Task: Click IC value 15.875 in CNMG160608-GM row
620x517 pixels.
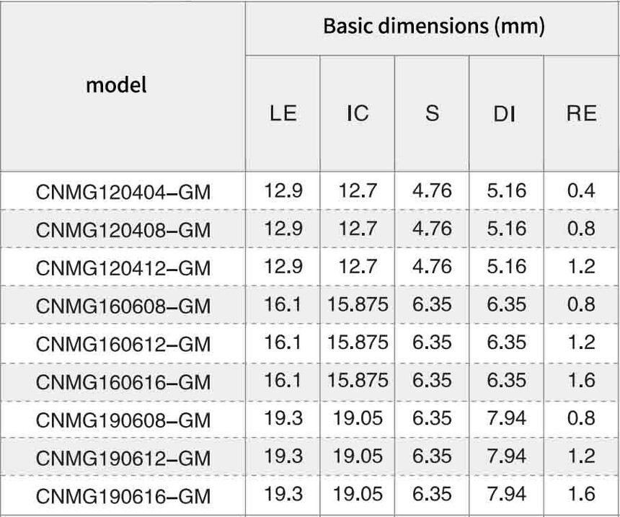Action: click(x=358, y=304)
